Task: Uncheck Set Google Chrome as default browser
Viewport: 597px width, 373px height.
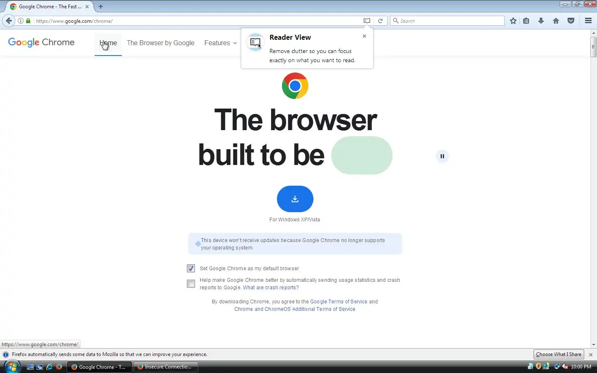Action: coord(191,269)
